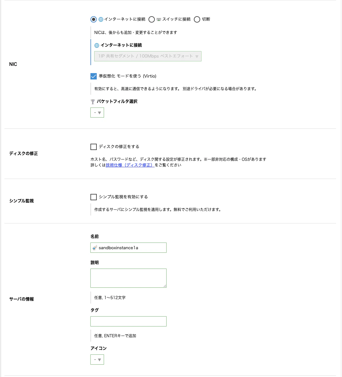Screen dimensions: 342x377
Task: Click the resize grip of the 説明 textarea
Action: pyautogui.click(x=165, y=286)
